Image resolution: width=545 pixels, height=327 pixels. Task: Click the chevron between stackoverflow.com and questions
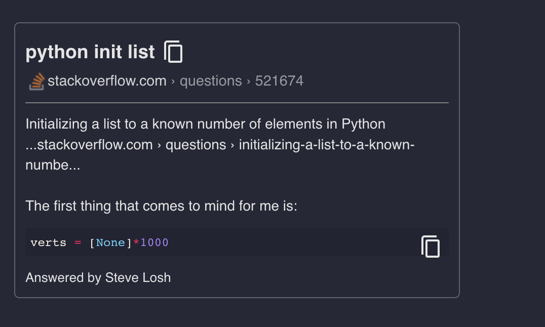(173, 81)
